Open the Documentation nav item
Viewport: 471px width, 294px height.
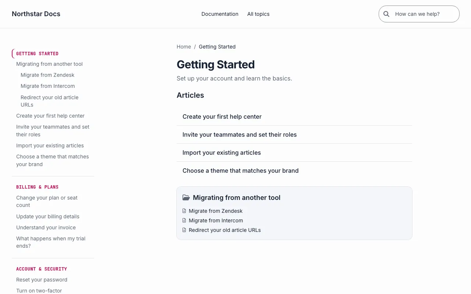(220, 14)
